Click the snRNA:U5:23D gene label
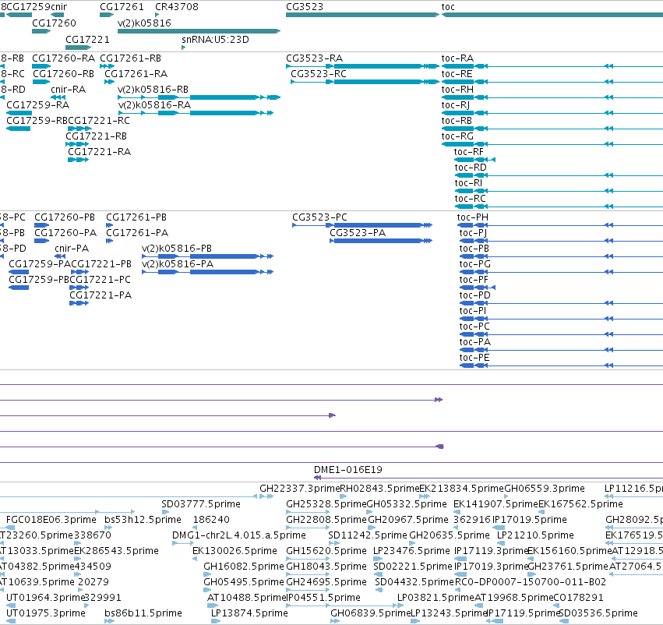Screen dimensions: 663x625 (x=215, y=39)
